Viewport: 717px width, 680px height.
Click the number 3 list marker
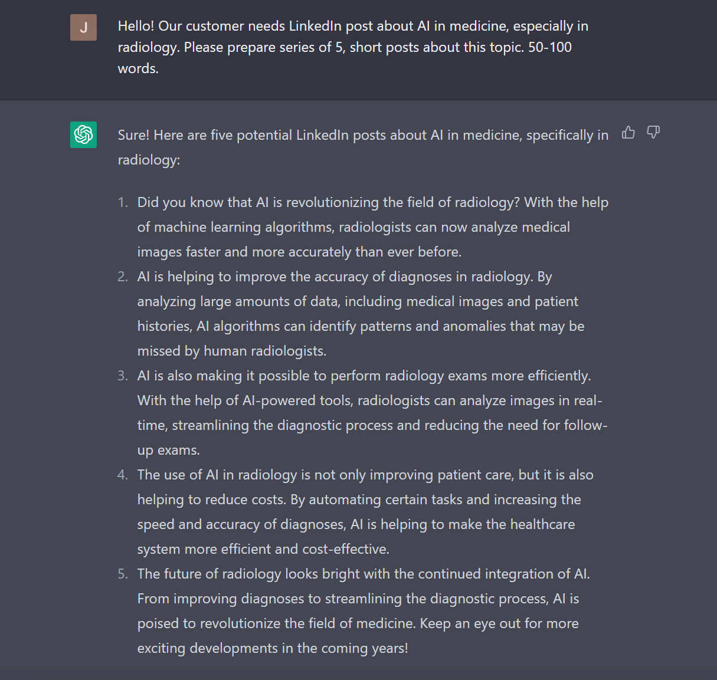point(123,376)
